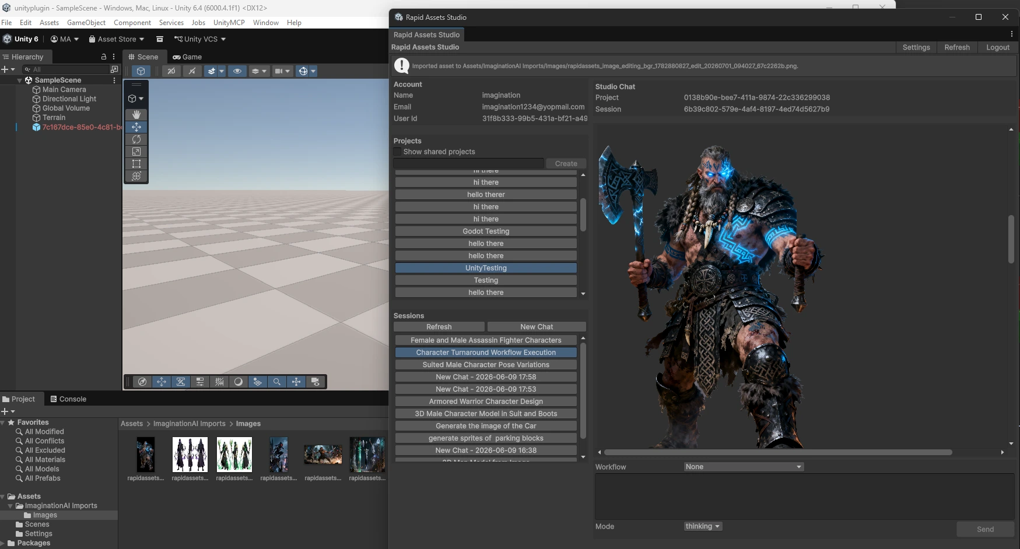Toggle the percent-scale icon in bottom overlay

point(181,382)
